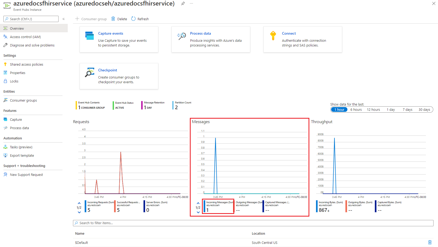Click the Capture events cloud icon
The width and height of the screenshot is (438, 247).
90,36
